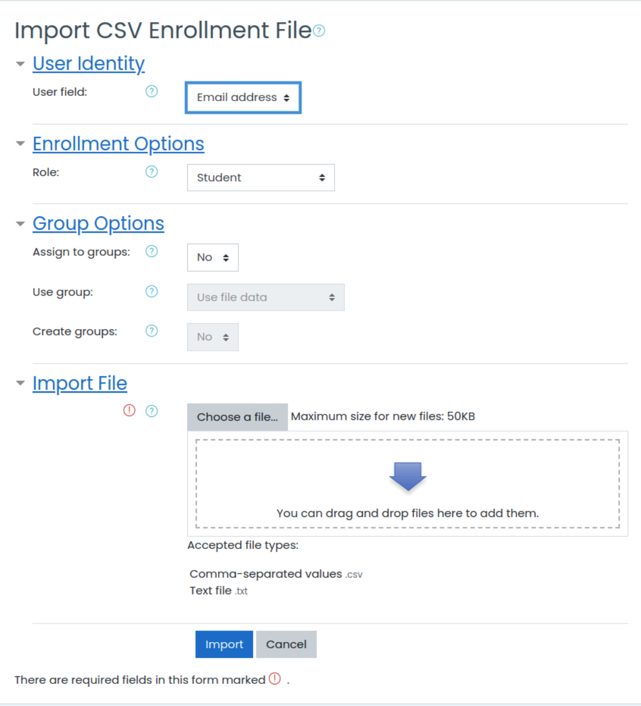Click the Import File heading link
641x706 pixels.
point(80,383)
